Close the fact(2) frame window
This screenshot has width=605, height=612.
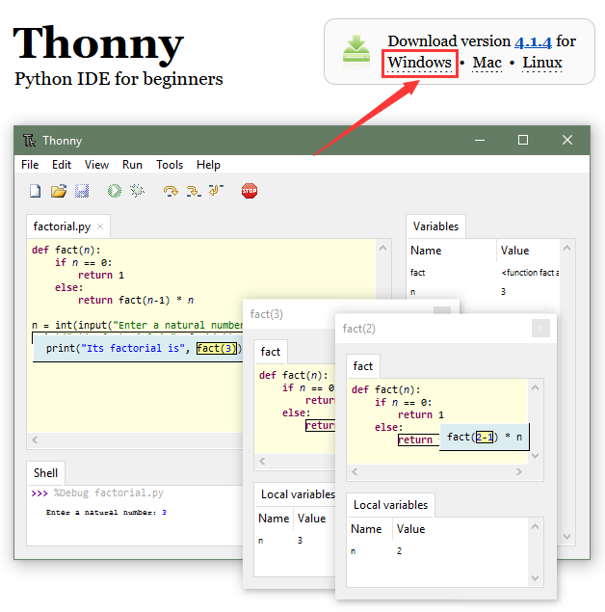point(540,329)
